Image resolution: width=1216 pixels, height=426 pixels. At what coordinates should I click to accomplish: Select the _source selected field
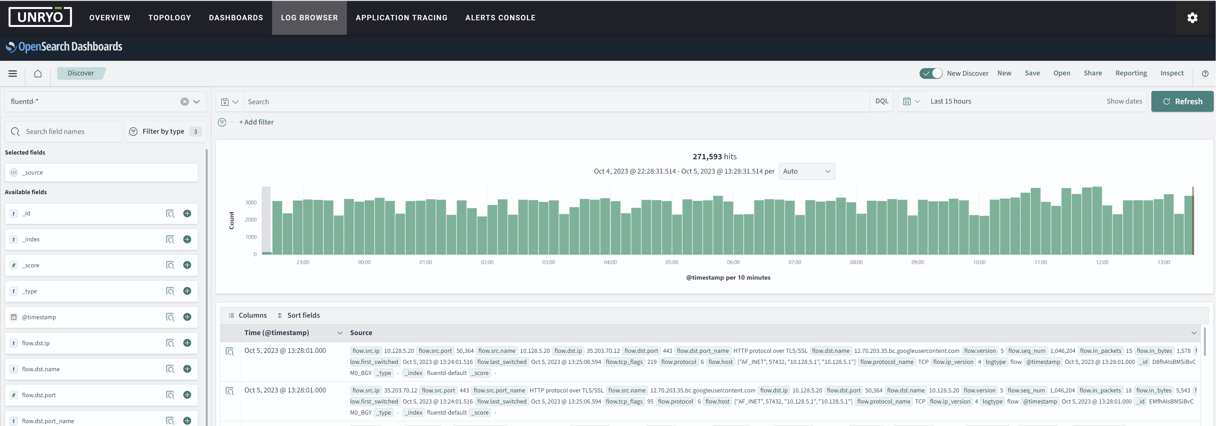click(x=101, y=173)
